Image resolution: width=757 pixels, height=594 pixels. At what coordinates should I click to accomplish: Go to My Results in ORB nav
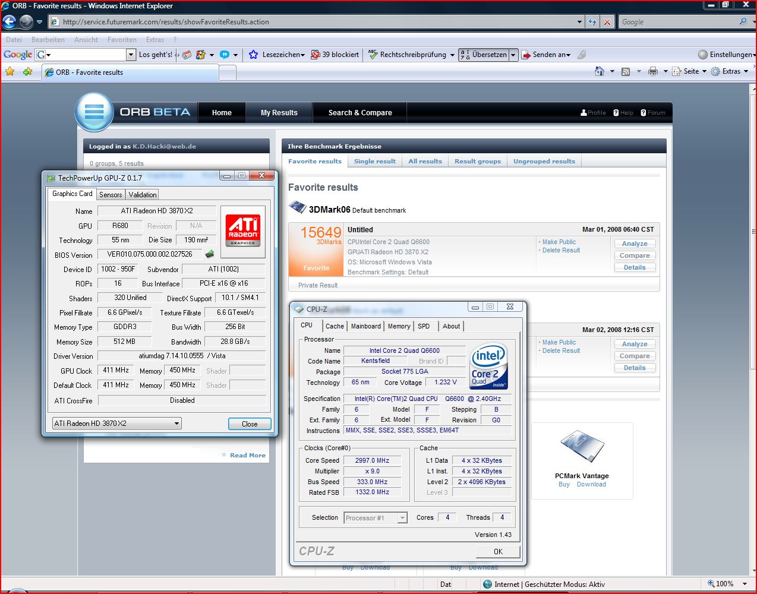tap(279, 112)
